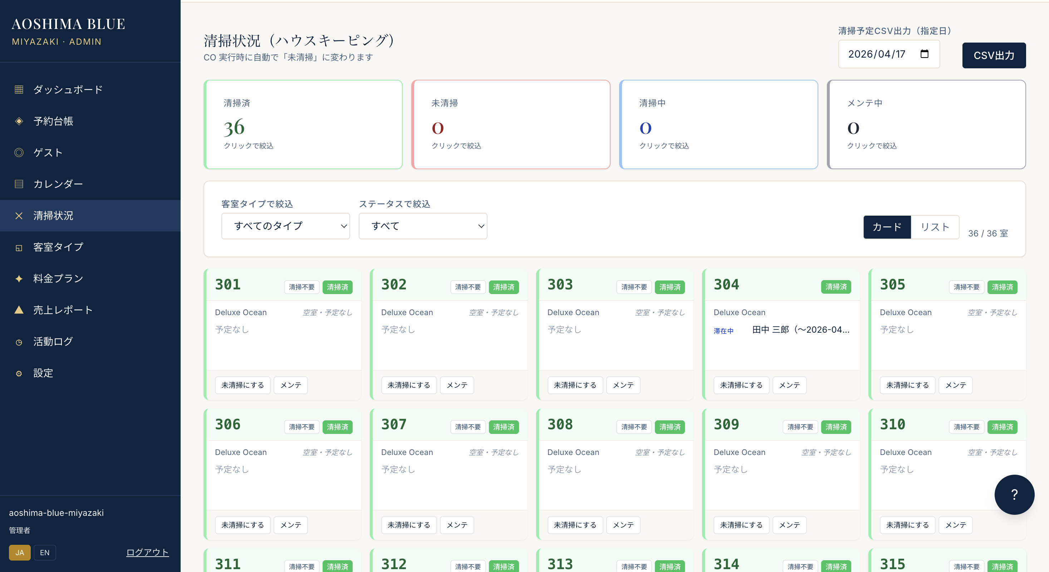Click メンテ button on room 309
This screenshot has height=572, width=1049.
[789, 525]
